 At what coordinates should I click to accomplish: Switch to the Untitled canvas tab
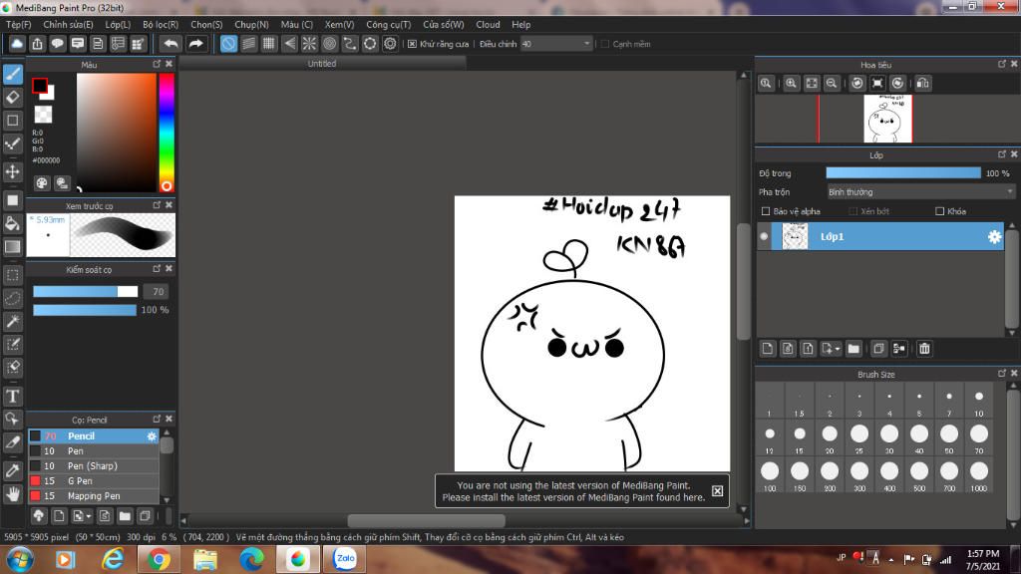pyautogui.click(x=322, y=63)
